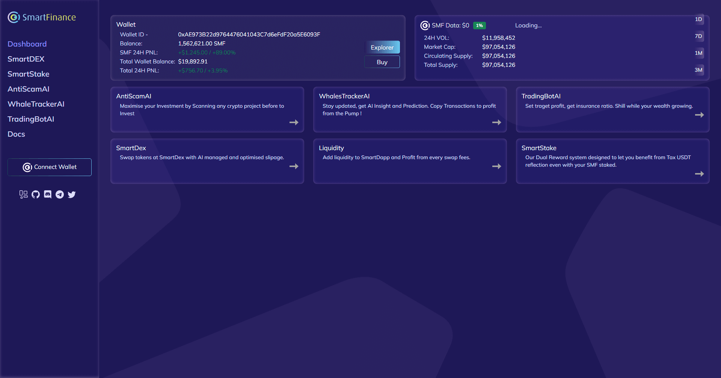
Task: Switch chart range to 1M
Action: 698,53
